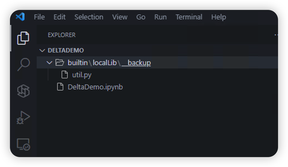This screenshot has width=288, height=167.
Task: Open the Remote Explorer icon
Action: tap(23, 144)
